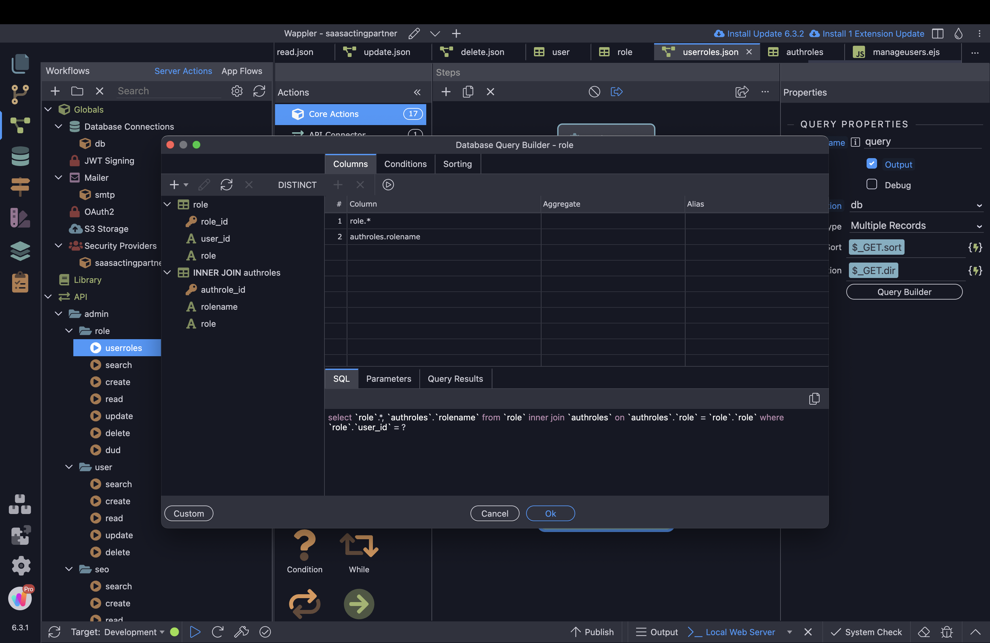Copy the SQL with the copy icon
The image size is (990, 643).
(814, 398)
